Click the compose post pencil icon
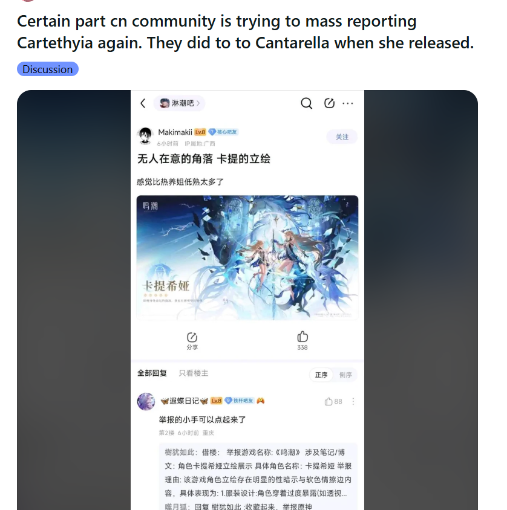 pyautogui.click(x=329, y=103)
